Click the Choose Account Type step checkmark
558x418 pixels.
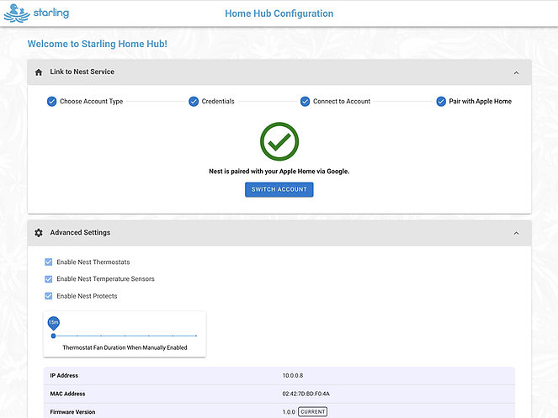51,102
